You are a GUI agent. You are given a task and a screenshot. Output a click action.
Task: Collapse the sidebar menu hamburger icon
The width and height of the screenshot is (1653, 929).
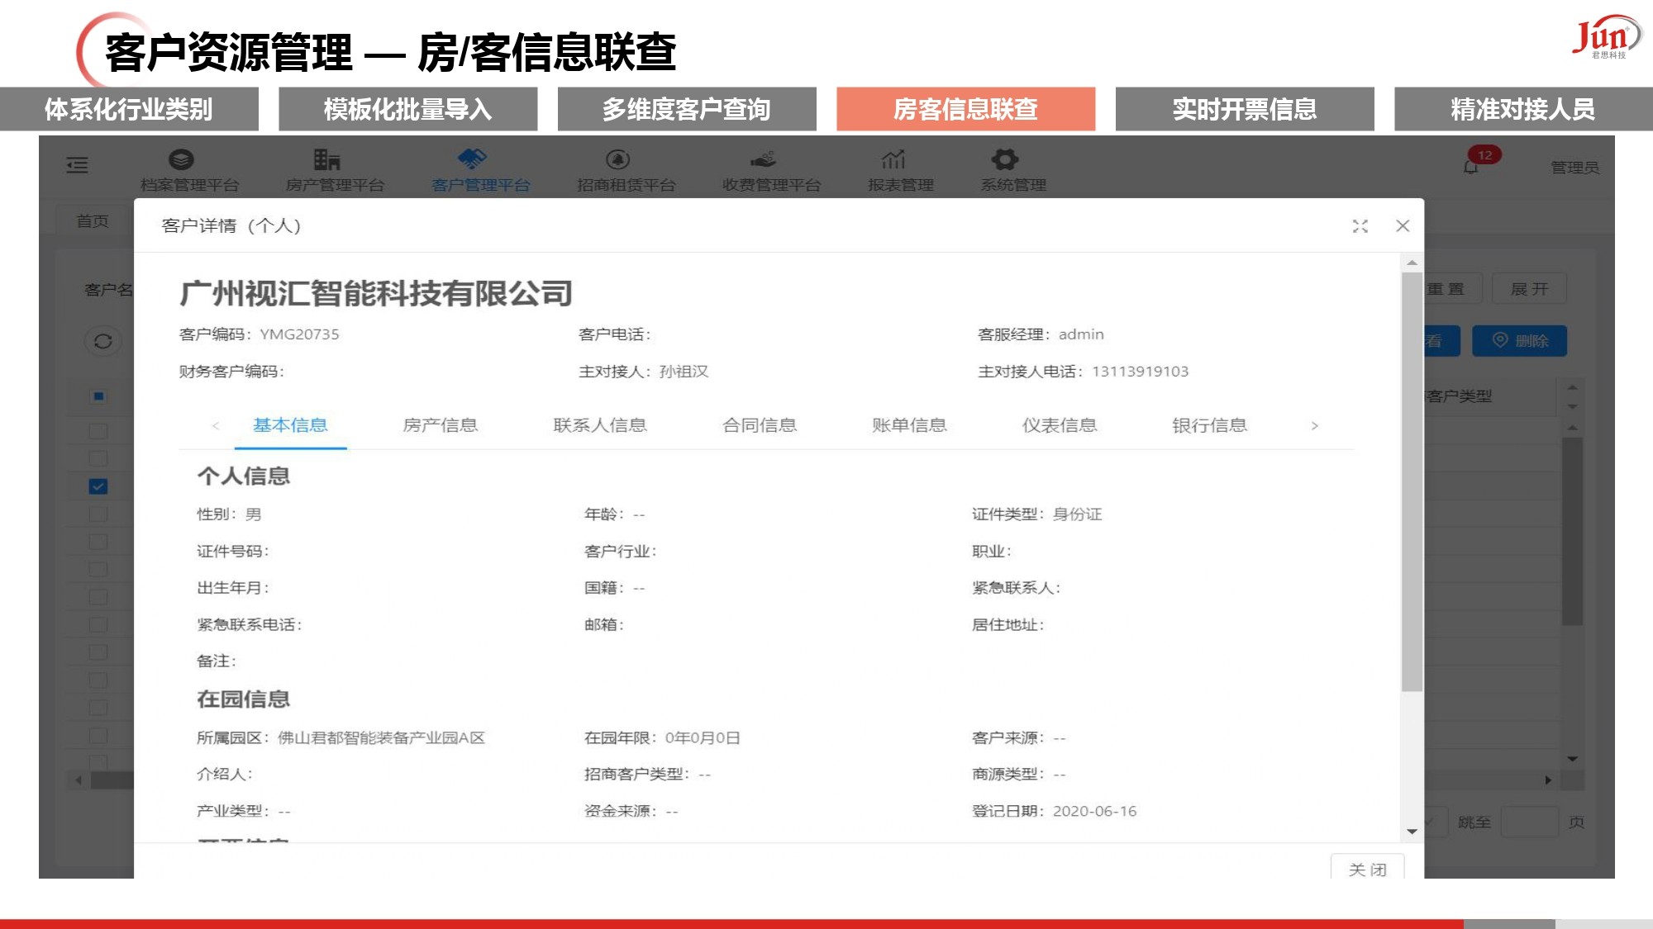click(77, 165)
